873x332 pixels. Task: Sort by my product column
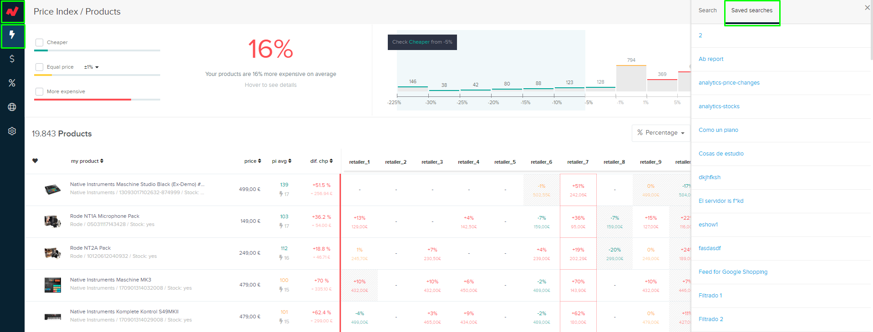(x=87, y=161)
